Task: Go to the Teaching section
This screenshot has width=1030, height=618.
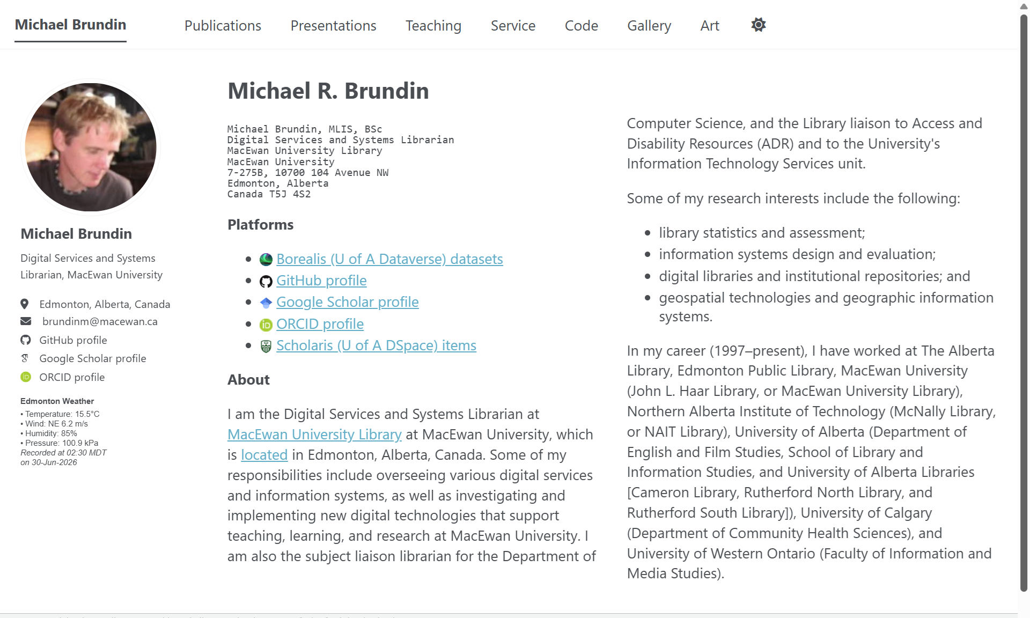Action: (433, 25)
